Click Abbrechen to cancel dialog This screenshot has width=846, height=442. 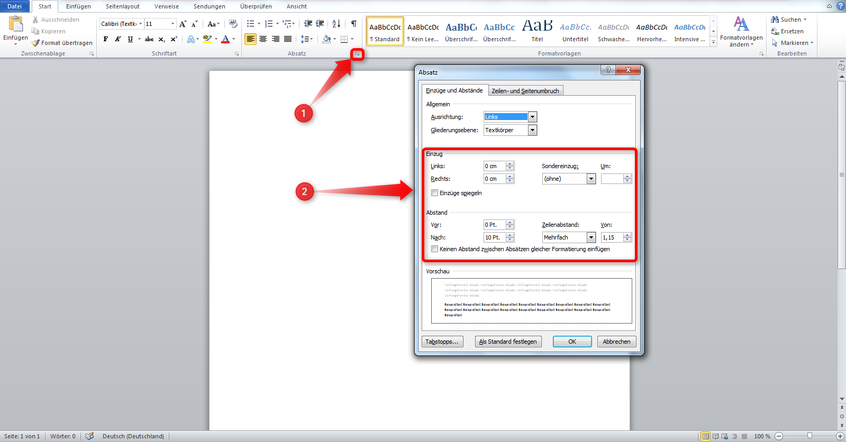point(616,342)
